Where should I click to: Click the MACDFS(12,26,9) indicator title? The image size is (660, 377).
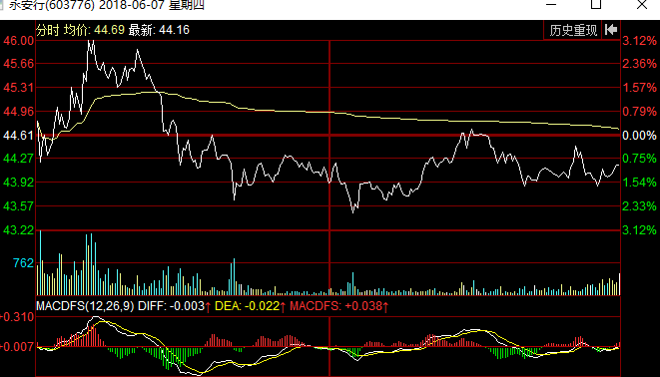click(85, 306)
